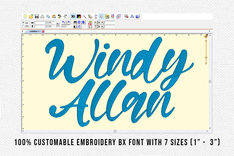Image resolution: width=234 pixels, height=156 pixels.
Task: Click the horizontal scrollbar thumb
Action: [115, 131]
